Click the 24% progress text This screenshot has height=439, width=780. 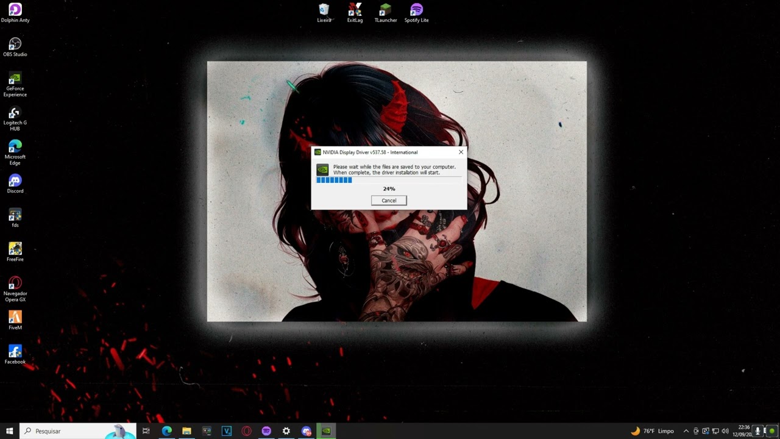[389, 189]
